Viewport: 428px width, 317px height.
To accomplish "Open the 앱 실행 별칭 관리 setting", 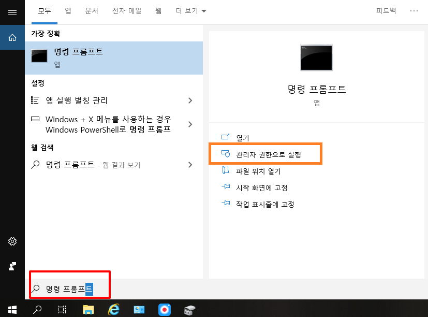I will tap(114, 100).
